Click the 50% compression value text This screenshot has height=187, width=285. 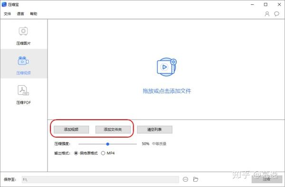pyautogui.click(x=145, y=144)
